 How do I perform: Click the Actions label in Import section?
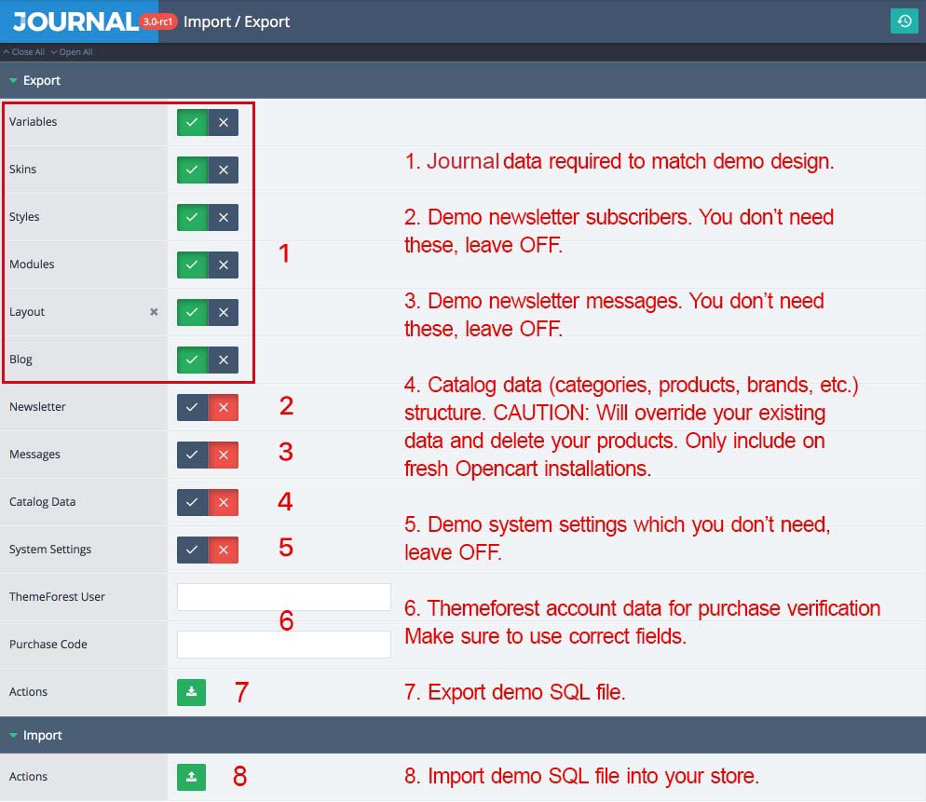(28, 777)
